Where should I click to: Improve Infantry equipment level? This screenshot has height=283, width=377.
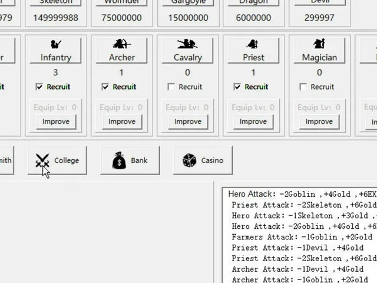click(x=56, y=122)
